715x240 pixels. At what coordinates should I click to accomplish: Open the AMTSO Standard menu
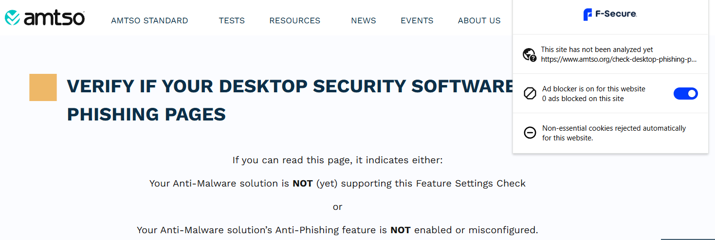coord(149,20)
